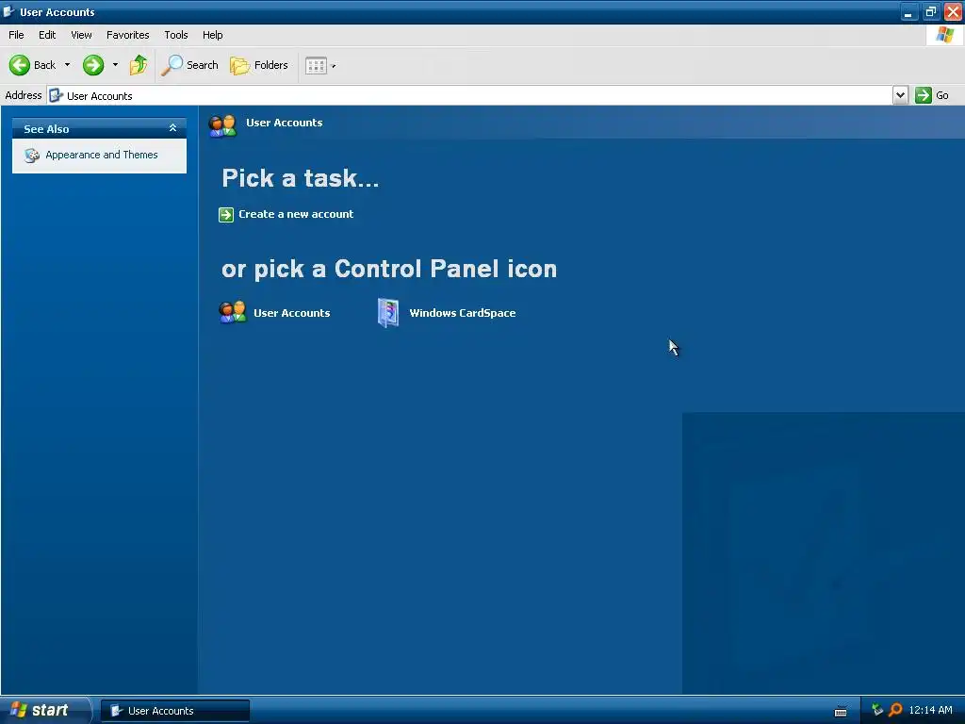Expand the Views dropdown arrow
Screen dimensions: 965x724
(334, 66)
